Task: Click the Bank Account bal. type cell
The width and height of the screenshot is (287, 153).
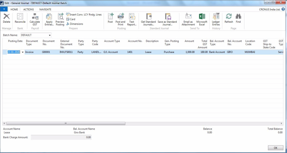Action: point(217,52)
